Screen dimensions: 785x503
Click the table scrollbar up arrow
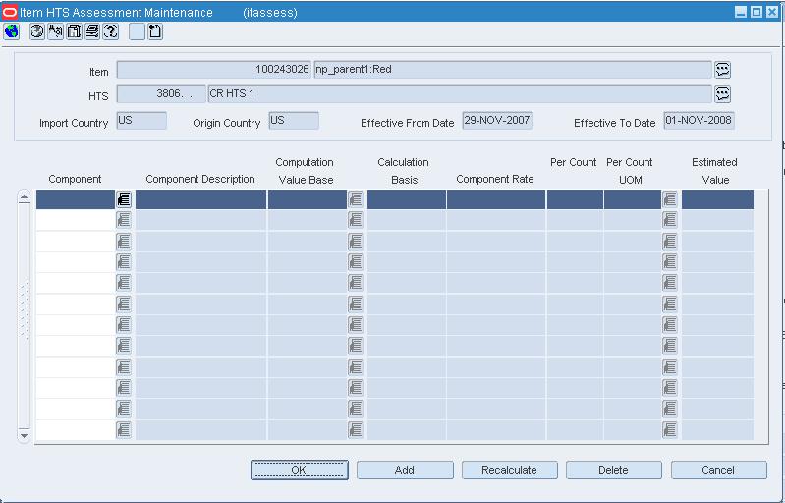pyautogui.click(x=24, y=196)
